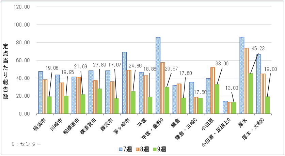The height and width of the screenshot is (156, 285).
Task: Select the tall blue 7週 bar for 厚木
Action: coord(242,75)
